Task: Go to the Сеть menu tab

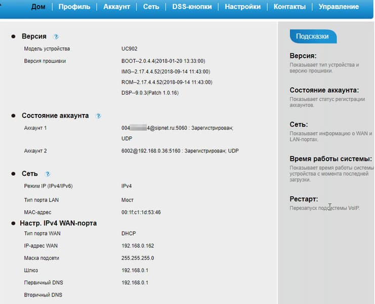Action: click(151, 7)
